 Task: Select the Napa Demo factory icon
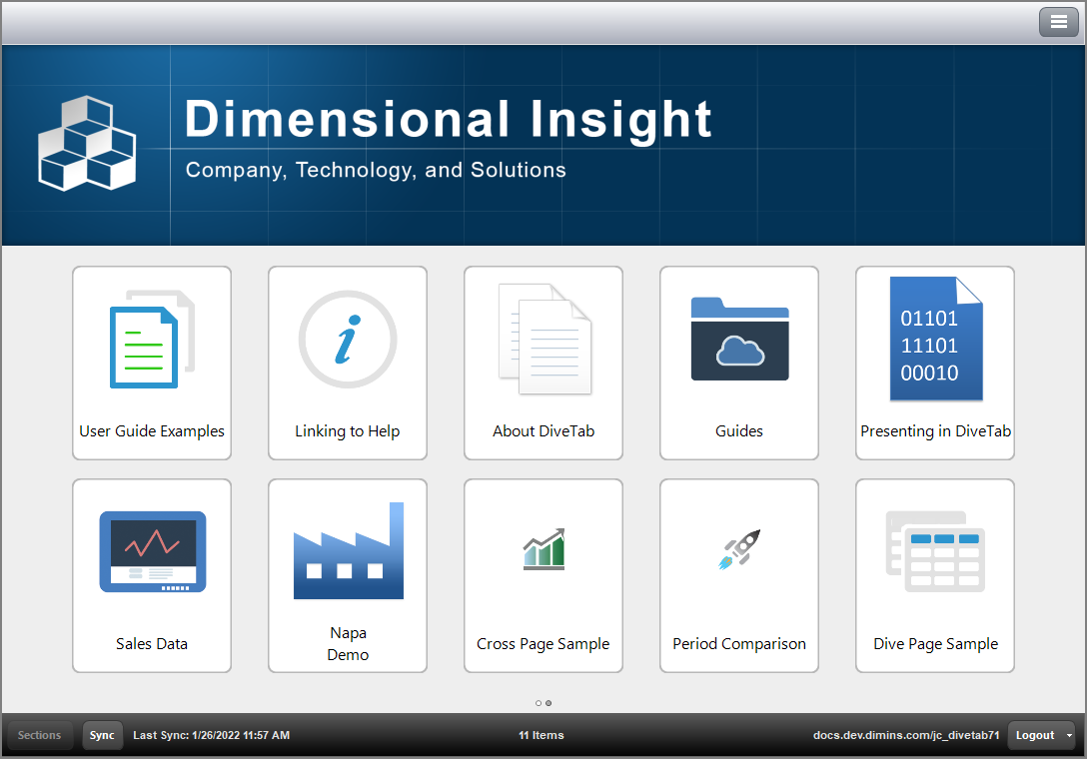pos(347,549)
